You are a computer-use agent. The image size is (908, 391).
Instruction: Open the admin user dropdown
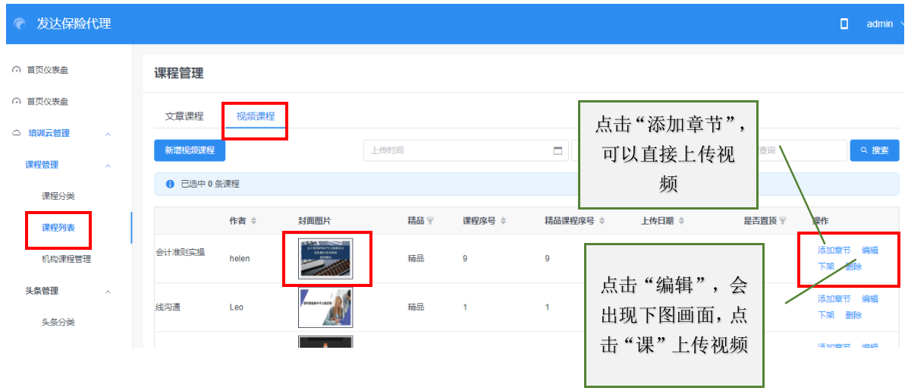[x=884, y=24]
